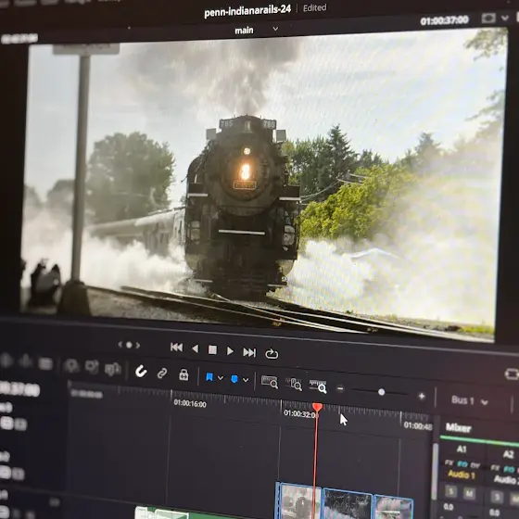Click the timeline vertical scrollbar
This screenshot has height=519, width=519.
pos(436,472)
